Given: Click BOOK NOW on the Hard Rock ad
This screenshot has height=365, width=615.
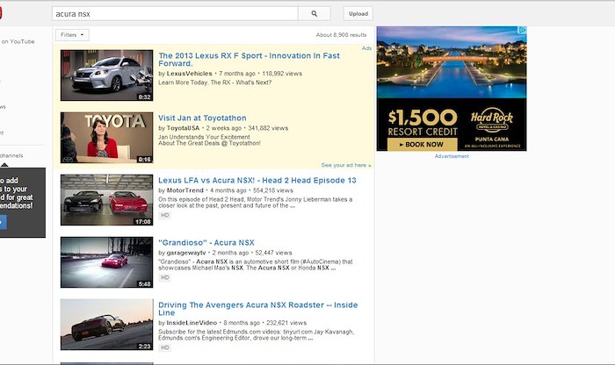Looking at the screenshot, I should [x=422, y=145].
